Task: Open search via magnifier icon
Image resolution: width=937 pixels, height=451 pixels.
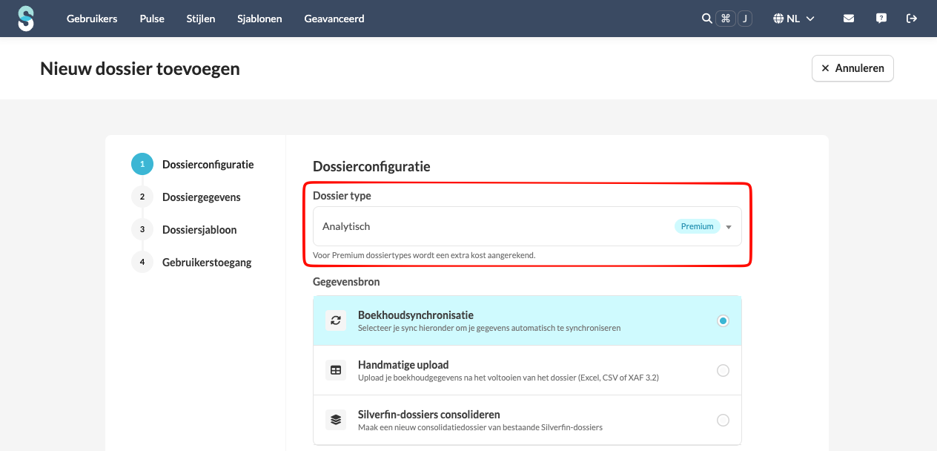Action: pos(707,19)
